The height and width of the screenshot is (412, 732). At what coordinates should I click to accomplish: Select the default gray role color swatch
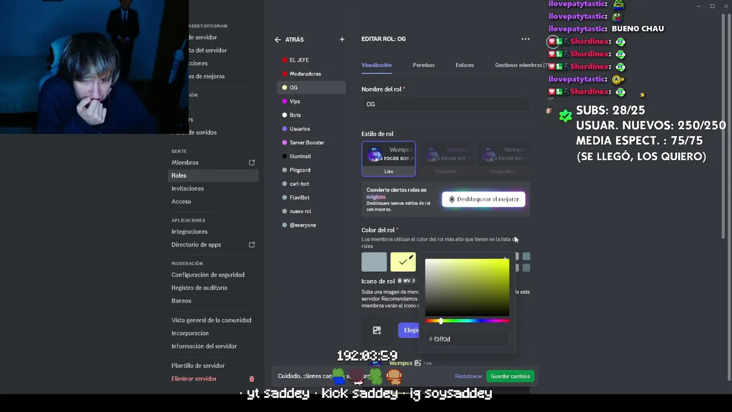click(374, 262)
